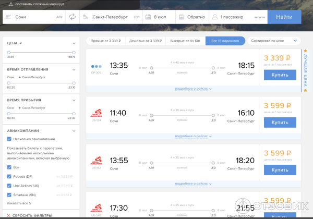Open Сортировка по цене dropdown

point(274,41)
